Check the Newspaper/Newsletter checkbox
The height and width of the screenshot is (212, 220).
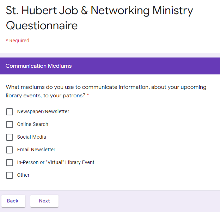[10, 112]
